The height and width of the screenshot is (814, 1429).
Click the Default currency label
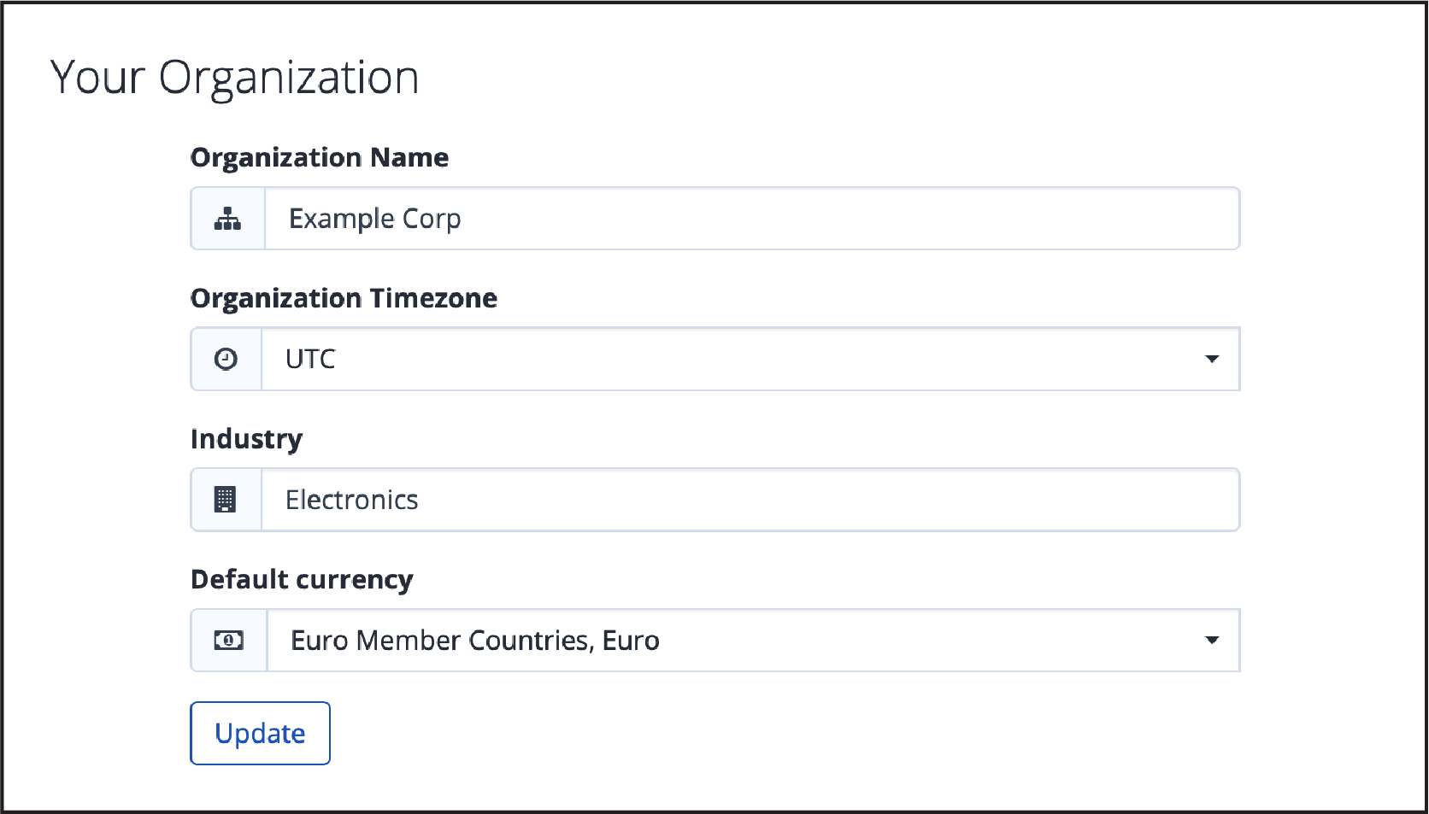(x=302, y=579)
